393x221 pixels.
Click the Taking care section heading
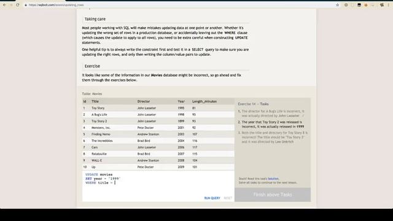pyautogui.click(x=95, y=19)
